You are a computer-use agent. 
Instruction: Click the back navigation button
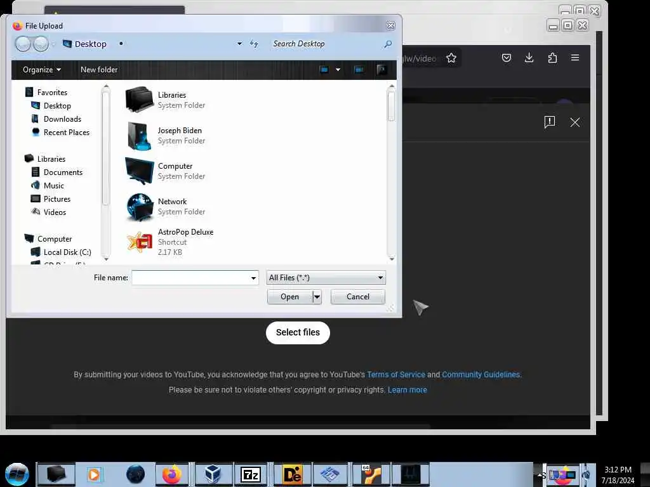tap(23, 44)
